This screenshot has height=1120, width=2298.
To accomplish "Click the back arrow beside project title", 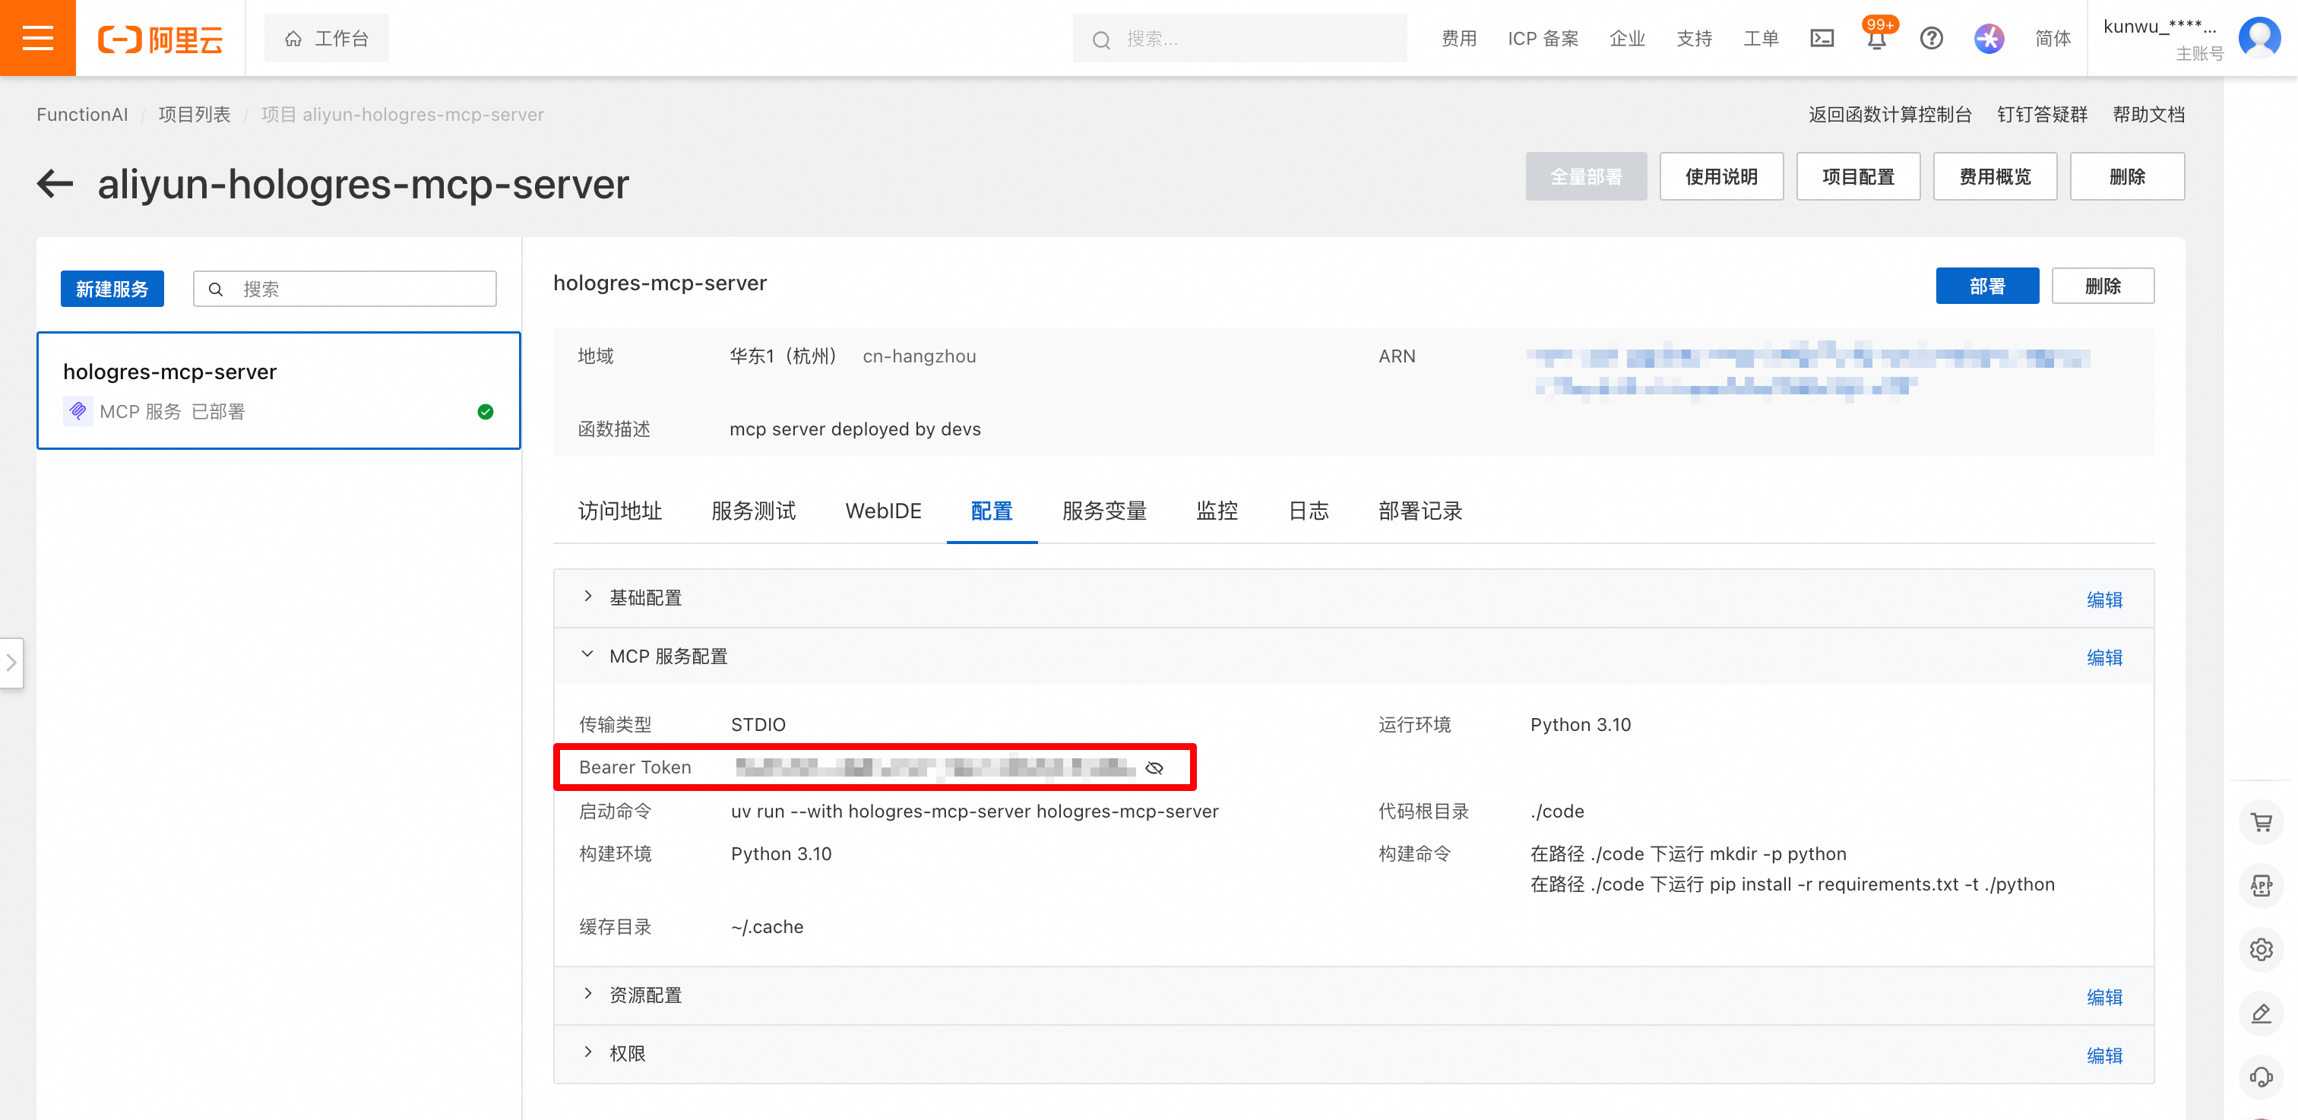I will point(55,184).
